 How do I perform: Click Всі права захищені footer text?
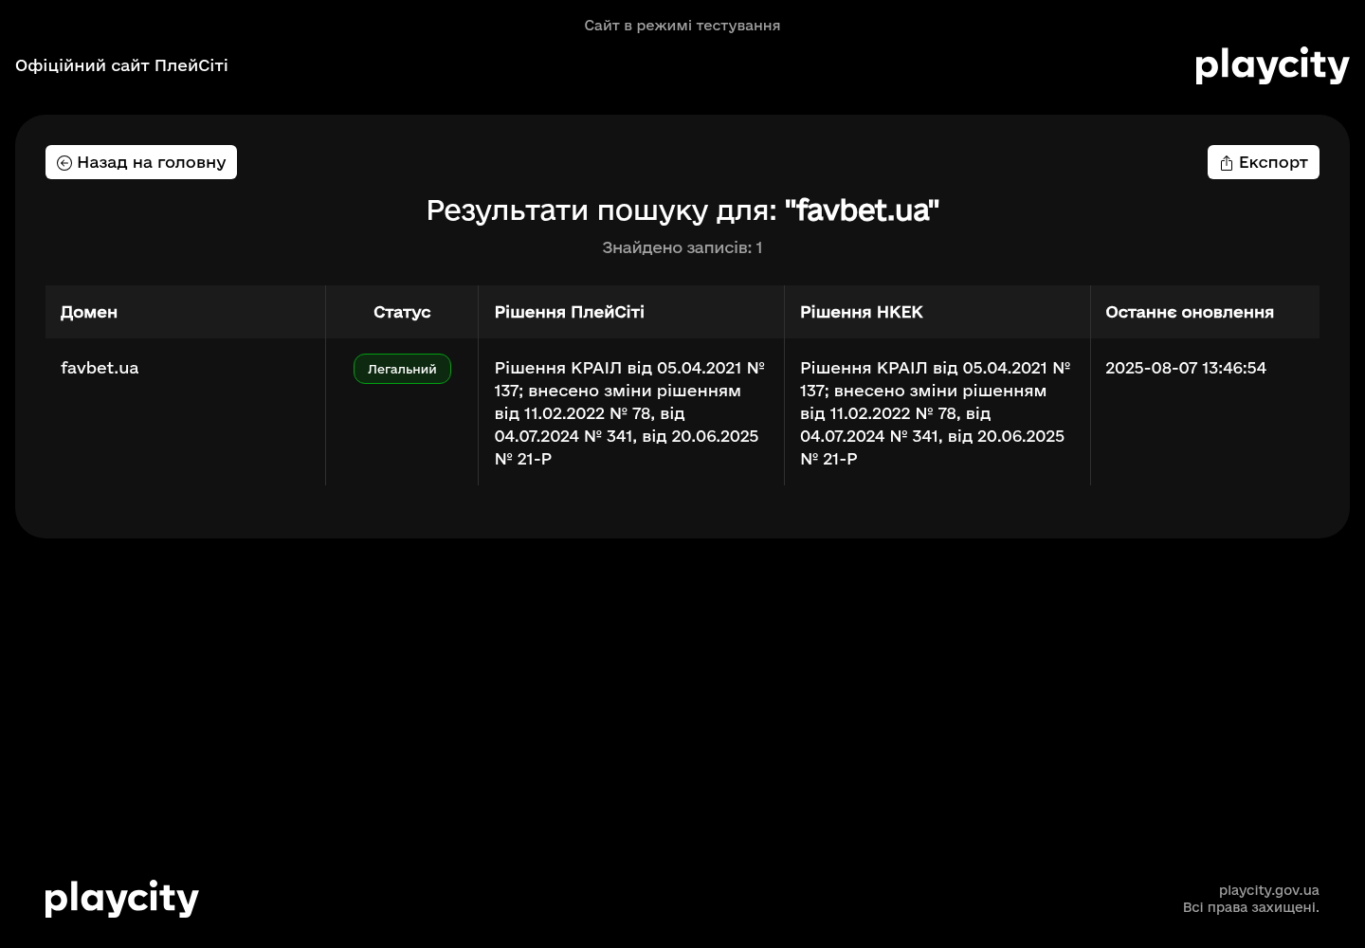pos(1251,907)
